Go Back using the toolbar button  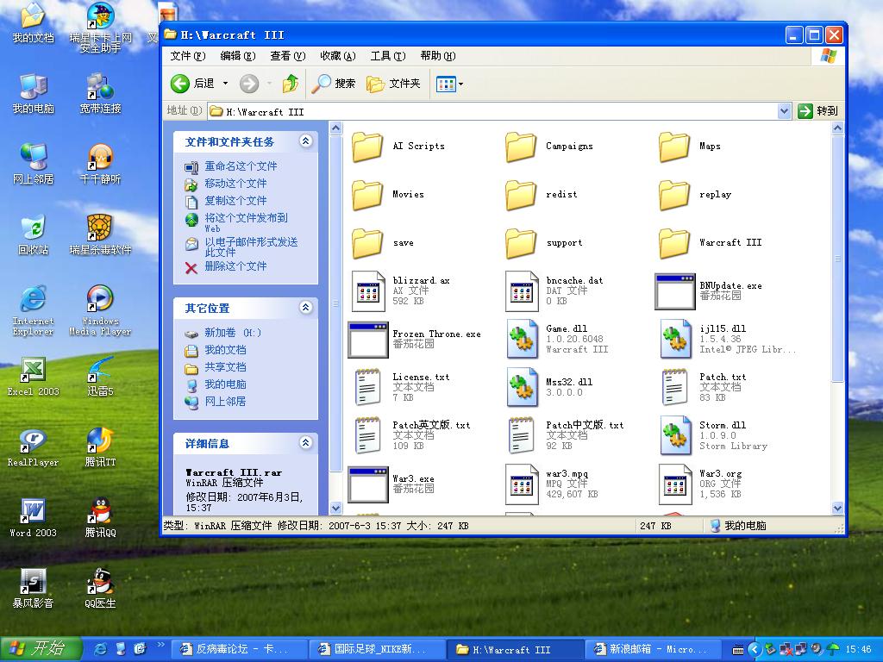tap(192, 84)
